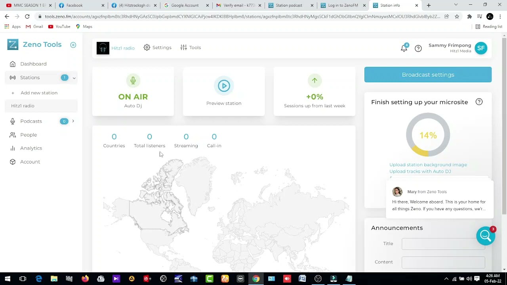Click the Preview station play button
This screenshot has height=285, width=507.
click(x=224, y=86)
